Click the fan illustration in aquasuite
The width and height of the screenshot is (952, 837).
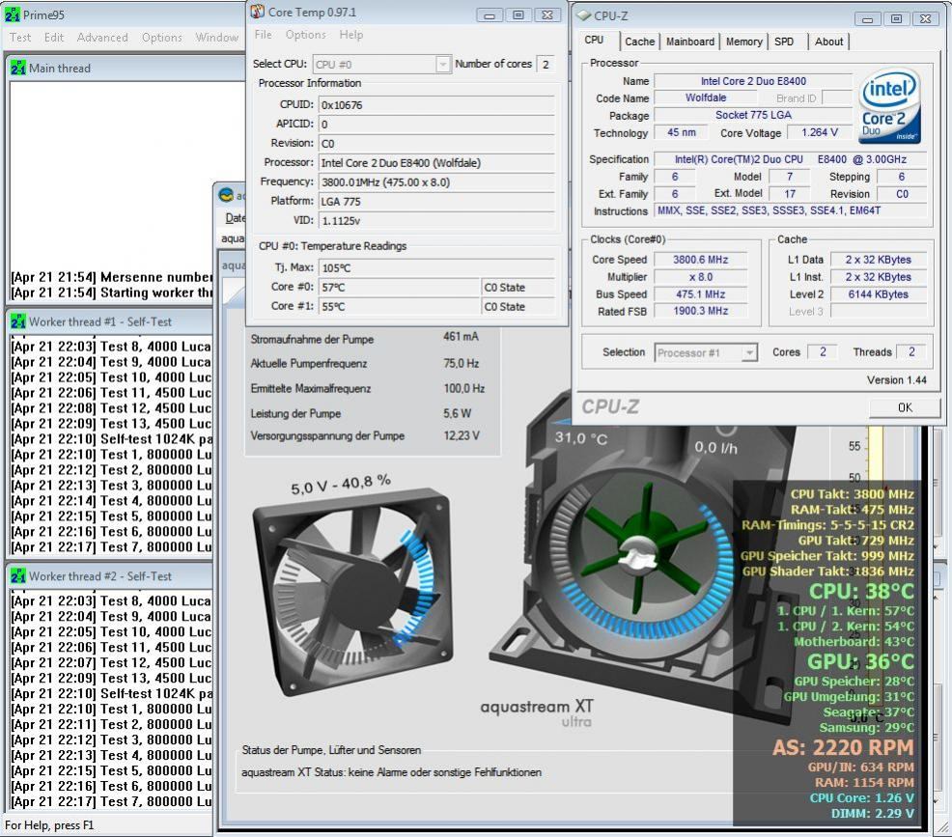(354, 592)
